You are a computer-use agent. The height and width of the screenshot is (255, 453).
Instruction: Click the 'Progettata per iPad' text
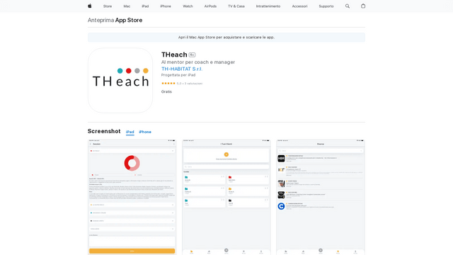coord(178,75)
